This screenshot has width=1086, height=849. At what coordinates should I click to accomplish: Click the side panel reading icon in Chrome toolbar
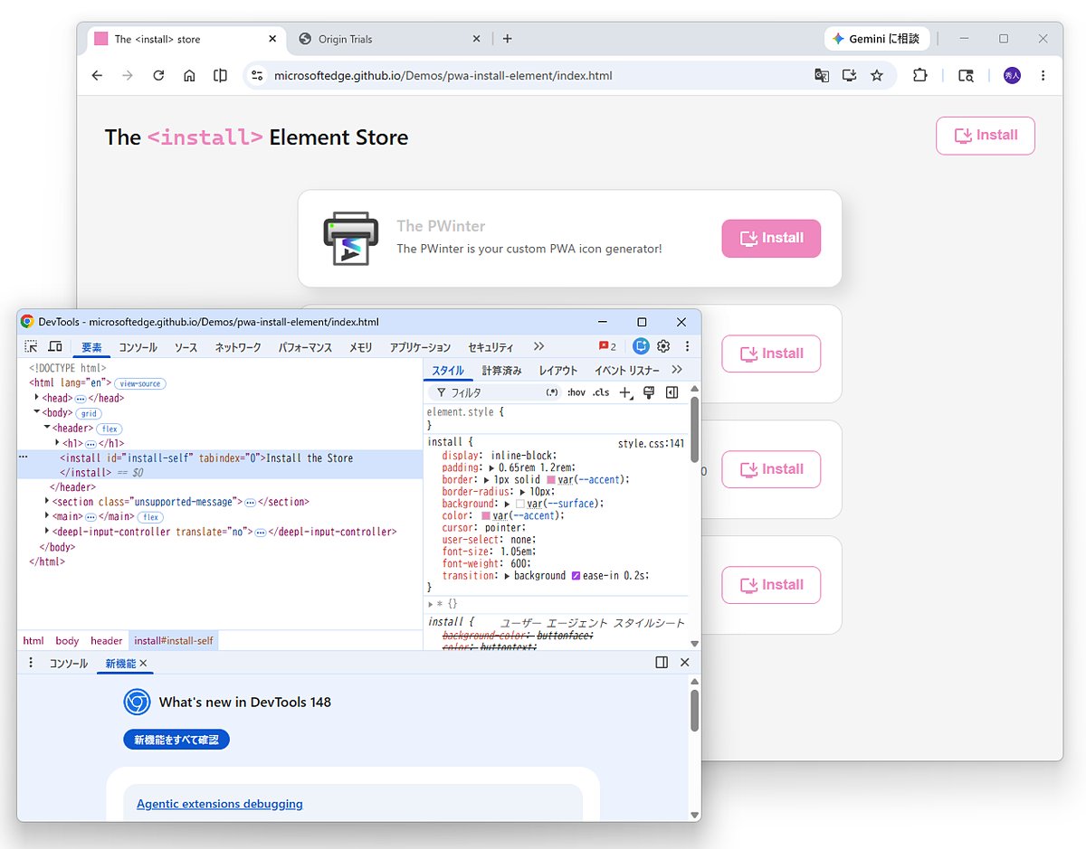(220, 76)
